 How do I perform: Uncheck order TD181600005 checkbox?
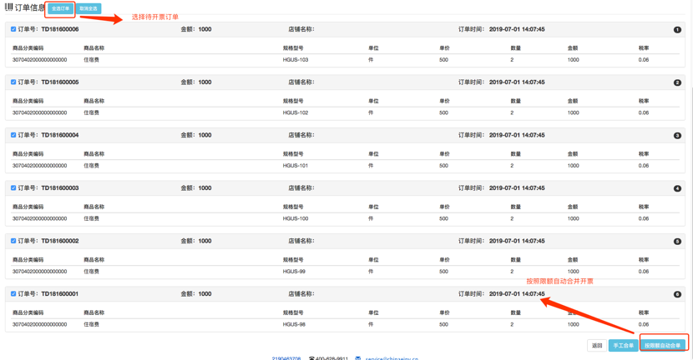click(13, 82)
